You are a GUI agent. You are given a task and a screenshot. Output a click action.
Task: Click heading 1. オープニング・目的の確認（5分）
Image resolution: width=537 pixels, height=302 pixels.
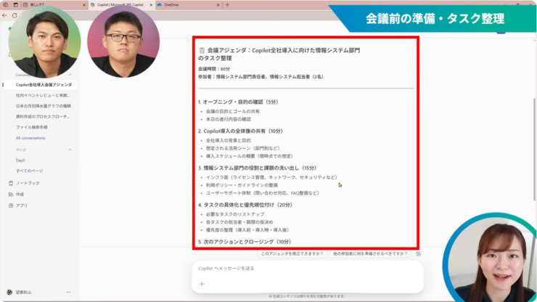[x=238, y=102]
